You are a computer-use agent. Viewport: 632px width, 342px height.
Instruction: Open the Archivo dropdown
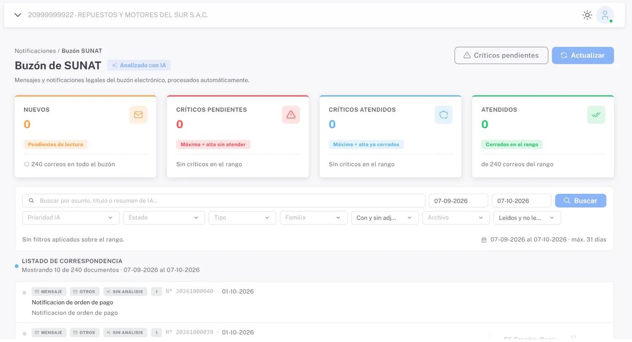pyautogui.click(x=456, y=218)
